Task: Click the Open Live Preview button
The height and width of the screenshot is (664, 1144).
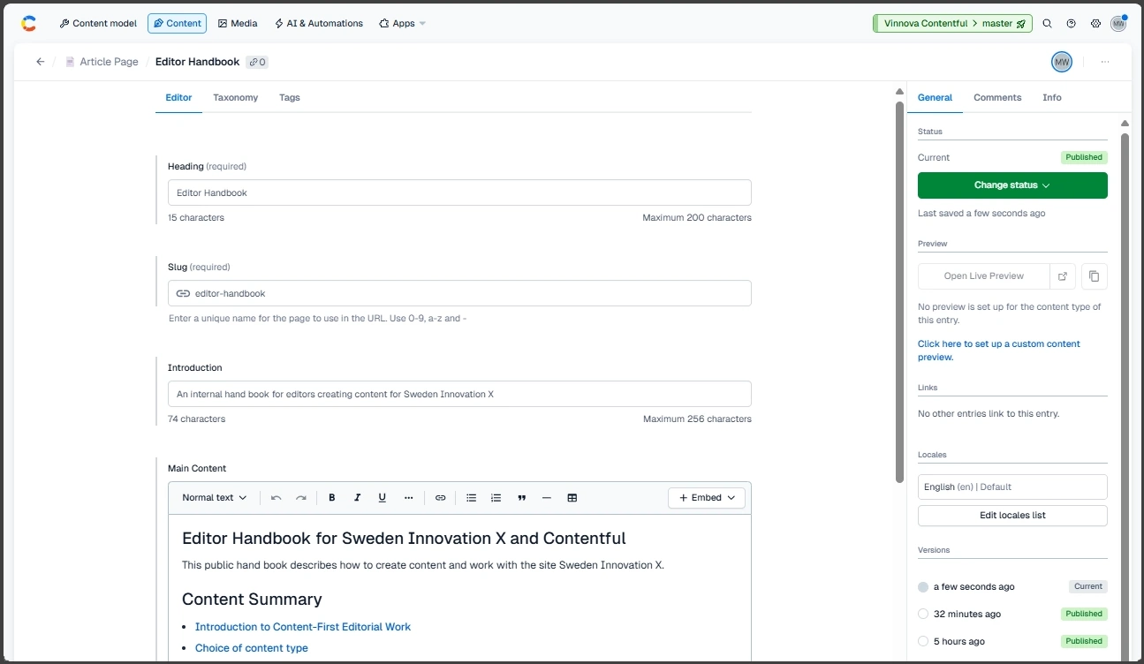Action: click(x=984, y=276)
